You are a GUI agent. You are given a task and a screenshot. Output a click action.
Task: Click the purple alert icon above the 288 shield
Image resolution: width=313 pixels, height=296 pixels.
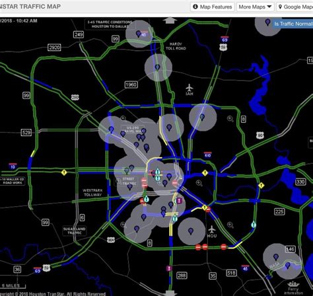pyautogui.click(x=169, y=268)
